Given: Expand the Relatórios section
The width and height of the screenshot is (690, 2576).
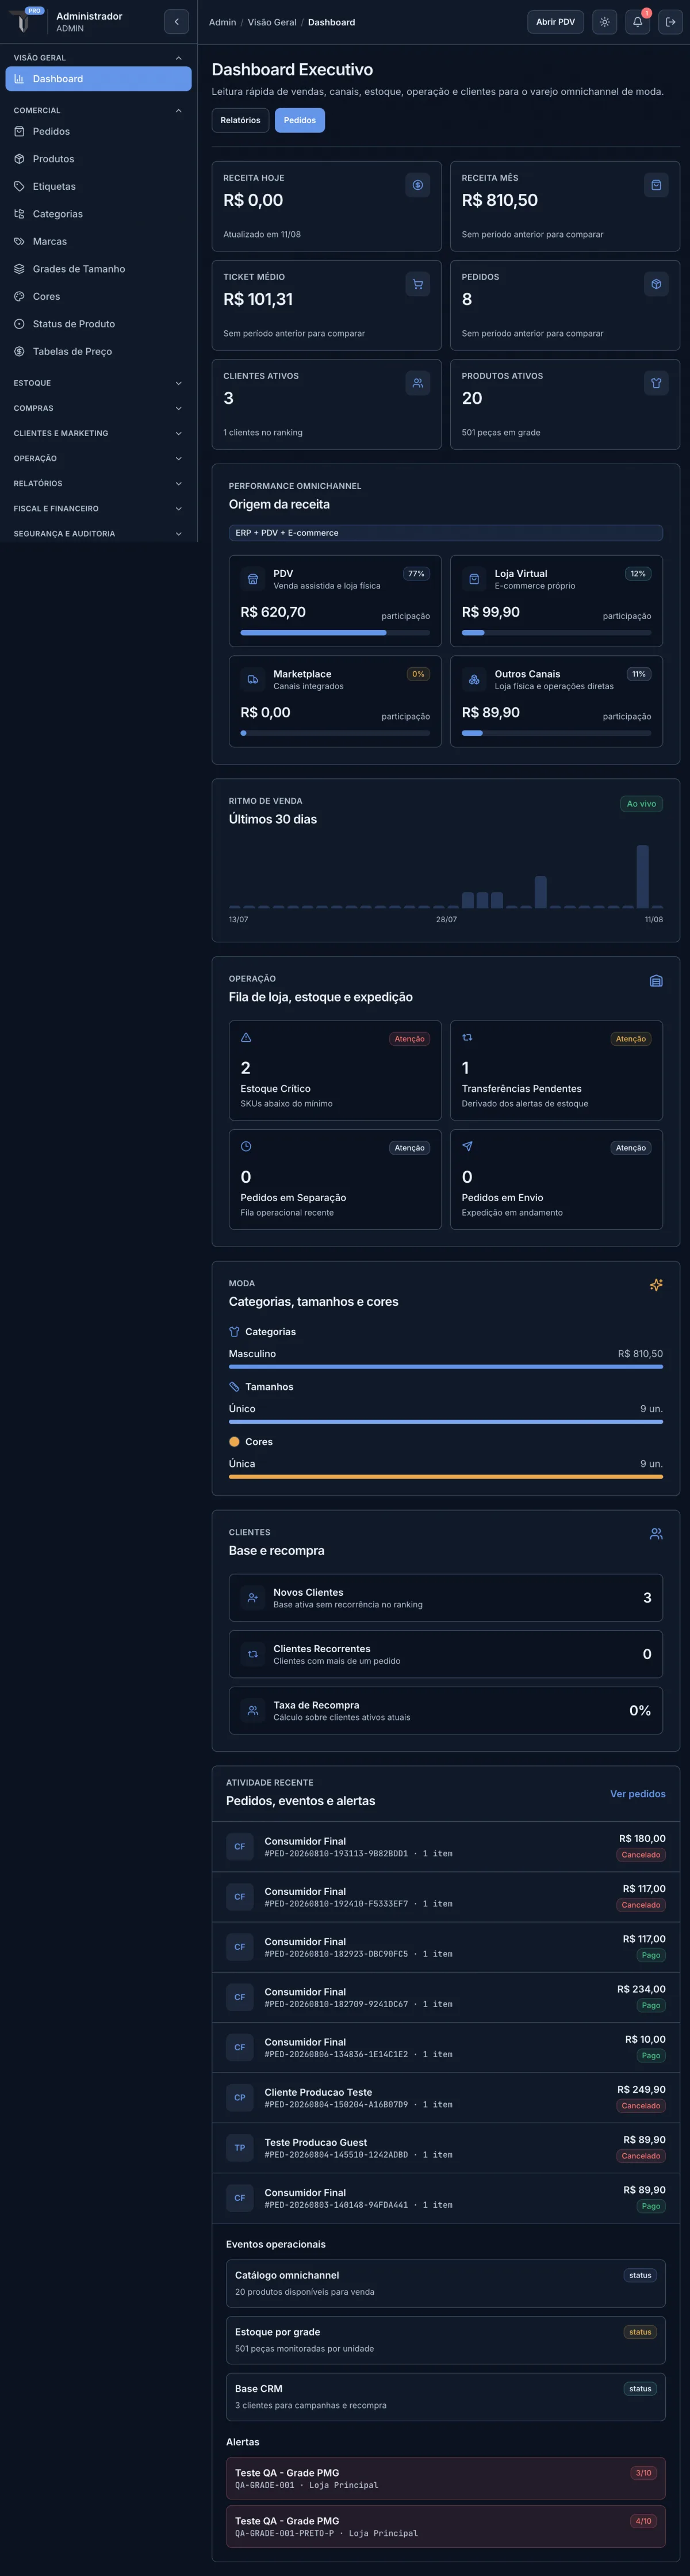Looking at the screenshot, I should tap(98, 483).
